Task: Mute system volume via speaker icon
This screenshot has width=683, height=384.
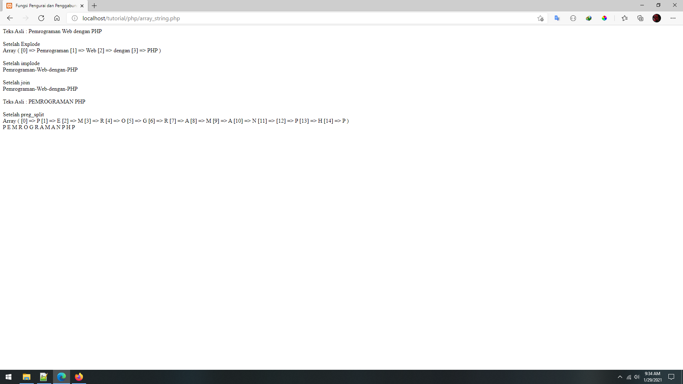Action: [x=636, y=377]
